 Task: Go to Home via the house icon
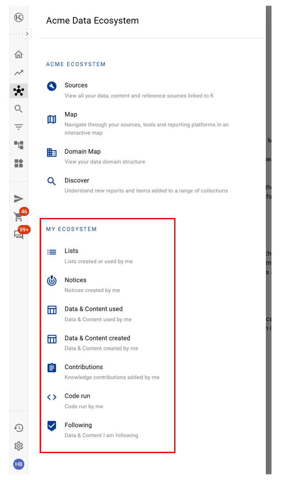(19, 55)
